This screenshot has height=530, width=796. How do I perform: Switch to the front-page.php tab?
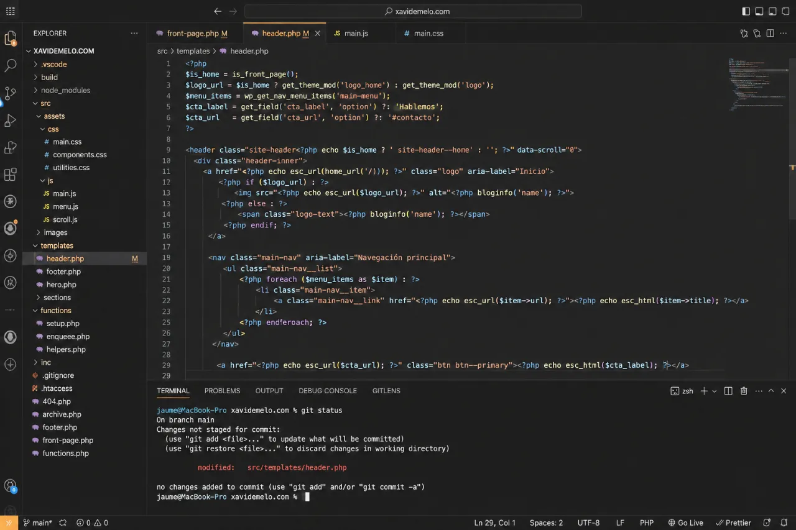195,34
